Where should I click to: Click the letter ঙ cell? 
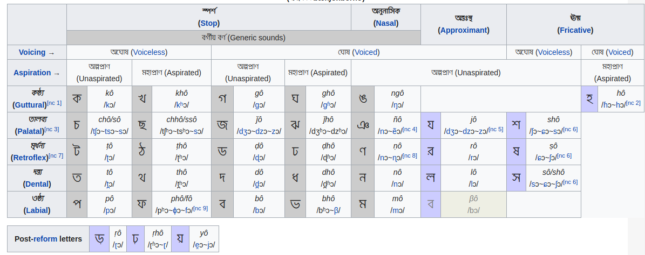pos(363,99)
